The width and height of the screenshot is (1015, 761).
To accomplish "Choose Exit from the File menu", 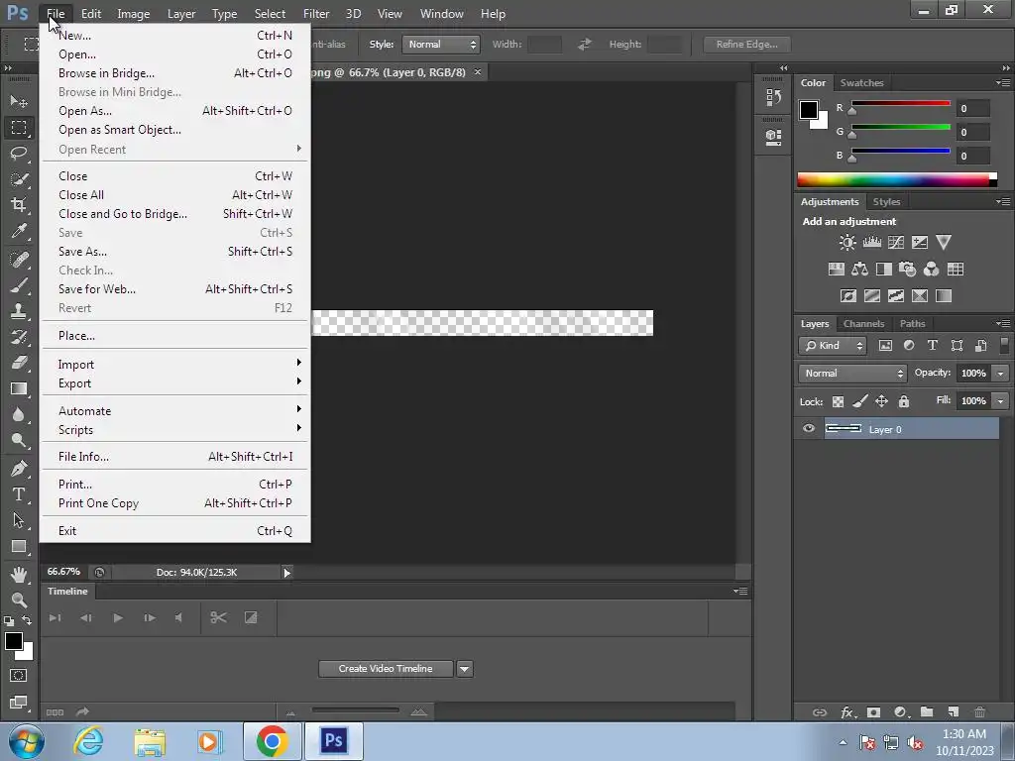I will tap(174, 531).
